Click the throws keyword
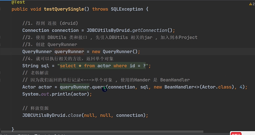 click(100, 9)
